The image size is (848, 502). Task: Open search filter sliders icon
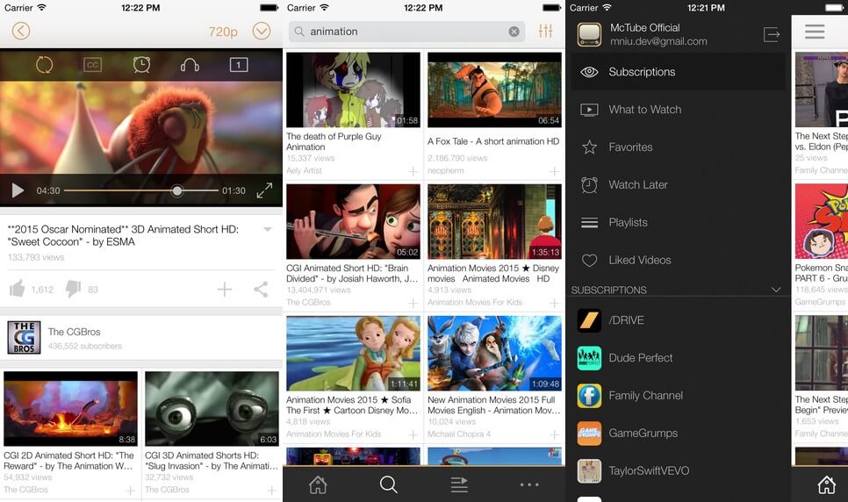point(546,31)
